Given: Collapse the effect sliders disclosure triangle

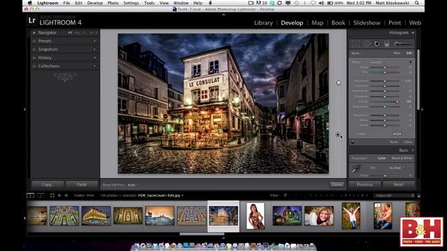Looking at the screenshot, I should (x=411, y=62).
